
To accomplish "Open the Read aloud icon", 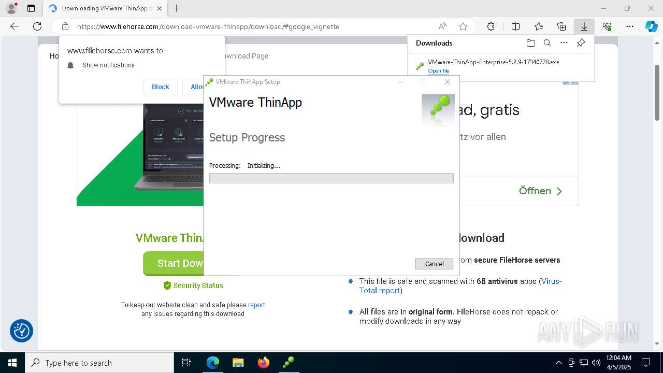I will point(443,26).
